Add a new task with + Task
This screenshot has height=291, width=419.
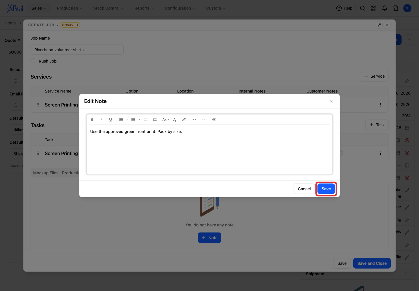click(377, 125)
